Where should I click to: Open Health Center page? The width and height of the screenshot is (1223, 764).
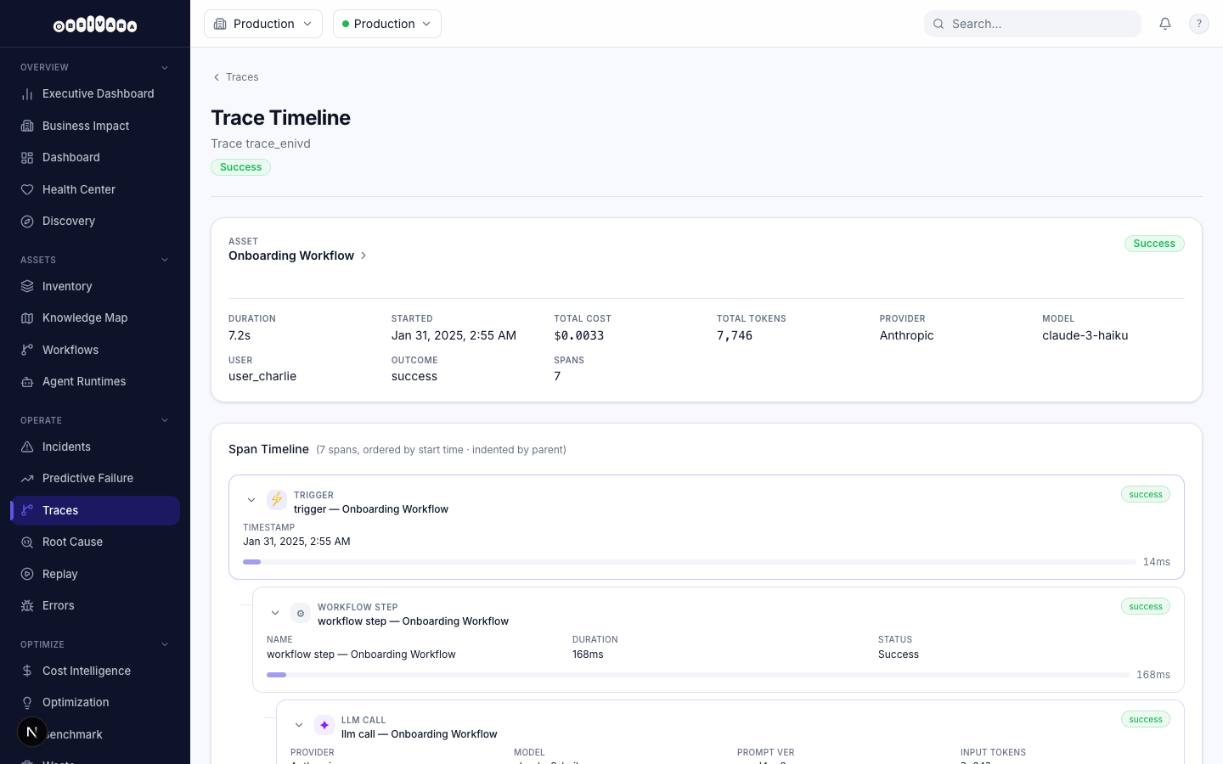(x=95, y=189)
